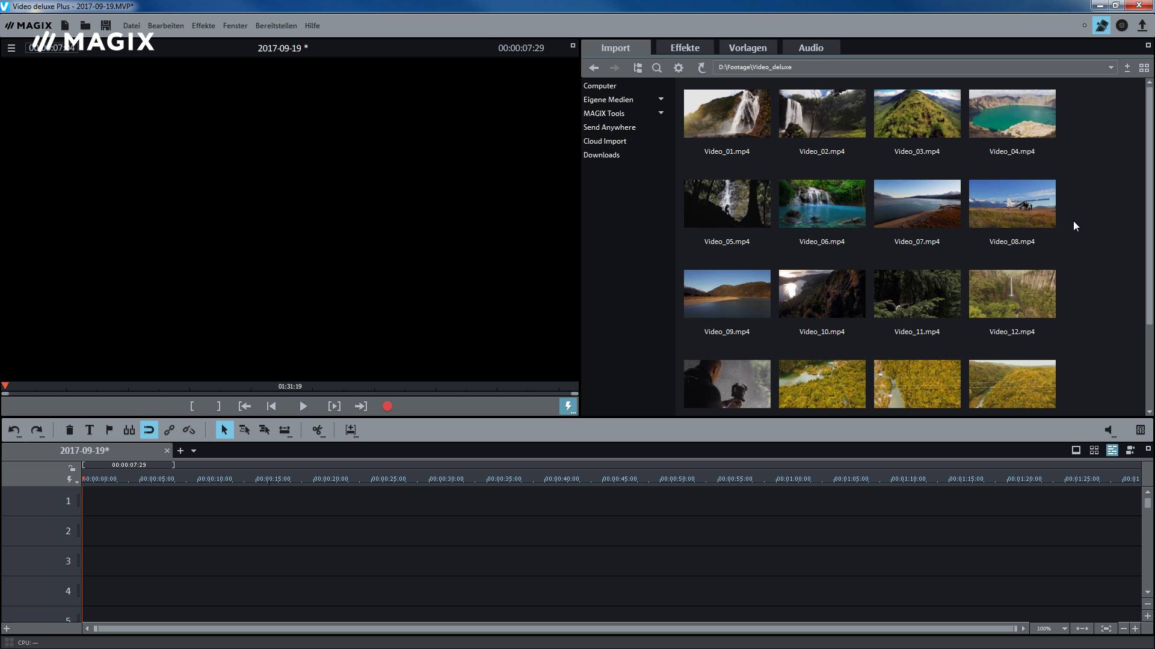Group objects with the chain link icon
The image size is (1155, 649).
pos(169,430)
